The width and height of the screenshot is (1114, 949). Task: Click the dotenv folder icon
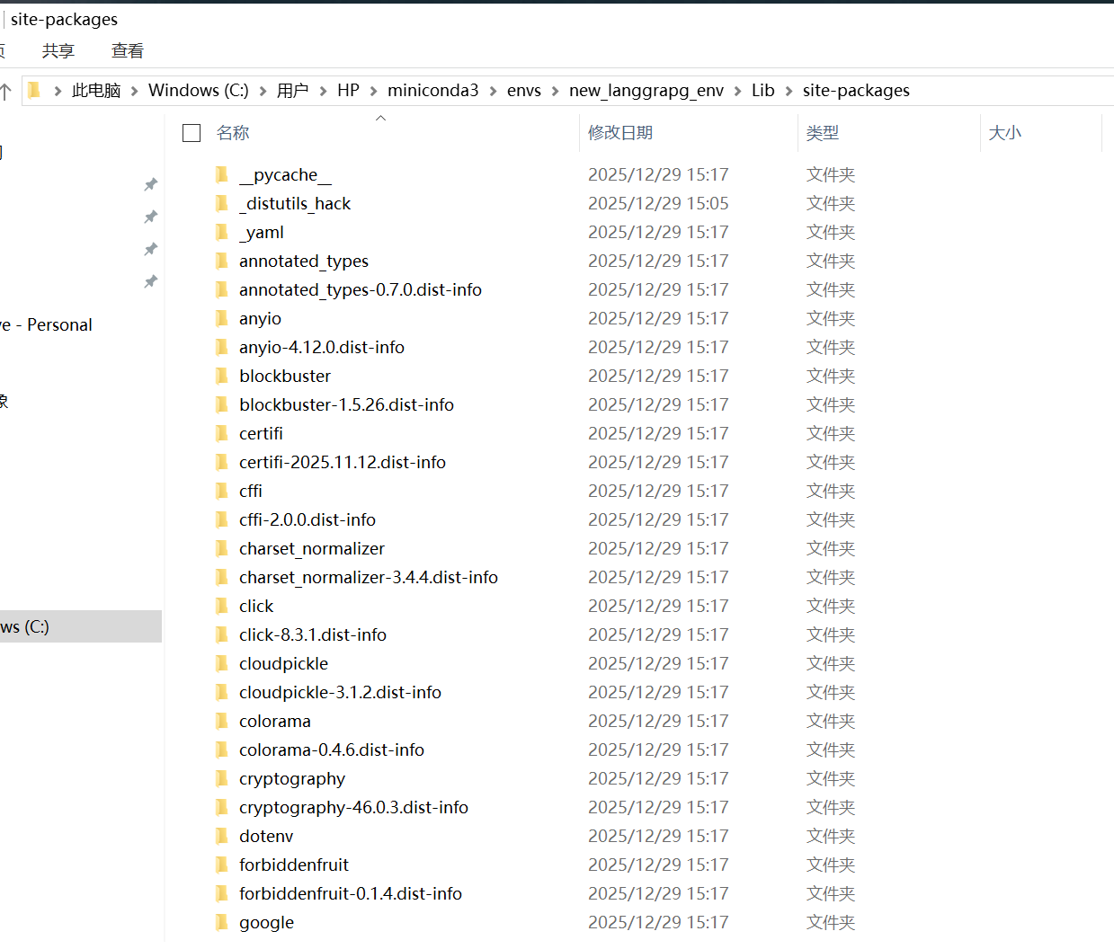222,836
